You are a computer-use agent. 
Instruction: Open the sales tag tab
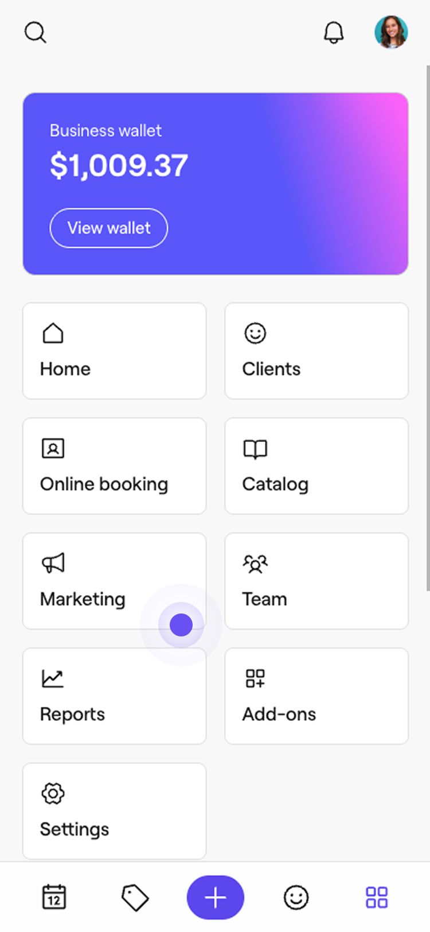tap(135, 897)
